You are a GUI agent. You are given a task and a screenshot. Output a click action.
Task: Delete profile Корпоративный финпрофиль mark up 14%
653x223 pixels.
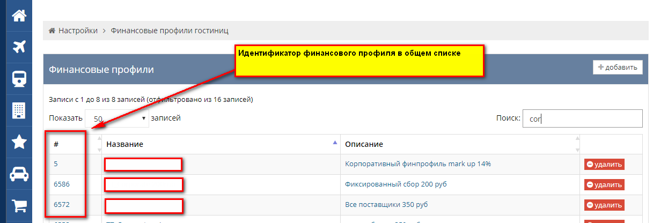[x=604, y=165]
